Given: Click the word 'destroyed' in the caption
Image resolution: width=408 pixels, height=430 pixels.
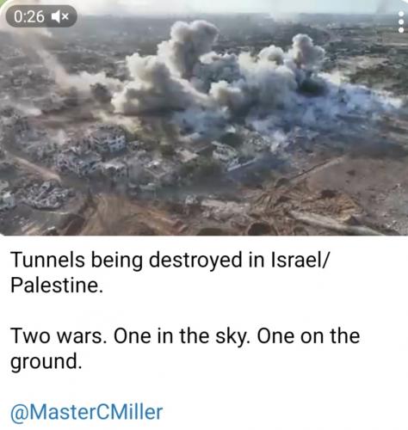Looking at the screenshot, I should 195,260.
